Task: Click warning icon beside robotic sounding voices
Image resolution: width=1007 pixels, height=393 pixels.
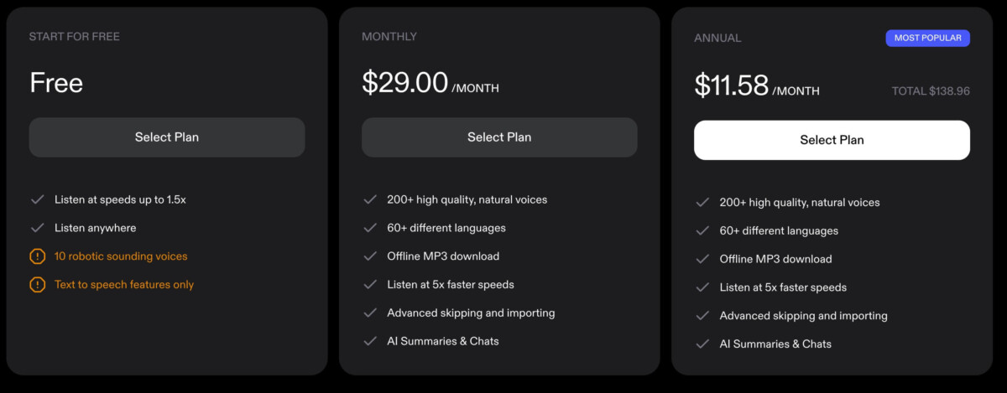Action: pyautogui.click(x=37, y=256)
